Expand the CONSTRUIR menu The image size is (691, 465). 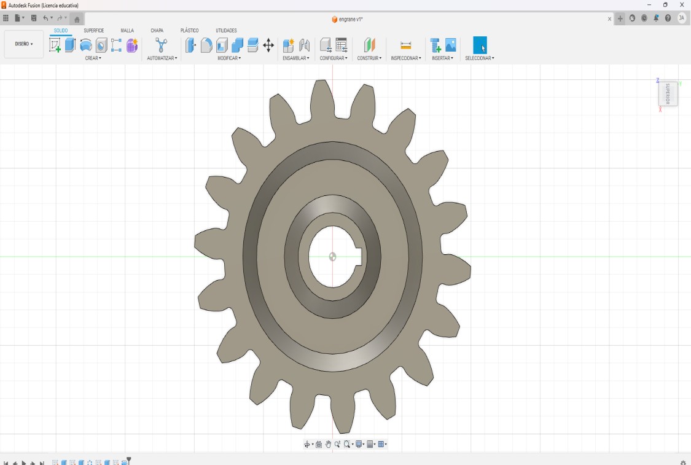(x=369, y=58)
